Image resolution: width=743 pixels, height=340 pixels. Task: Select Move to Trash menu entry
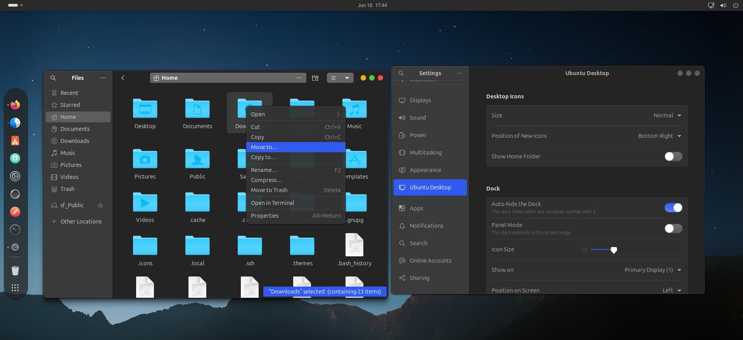[x=295, y=190]
